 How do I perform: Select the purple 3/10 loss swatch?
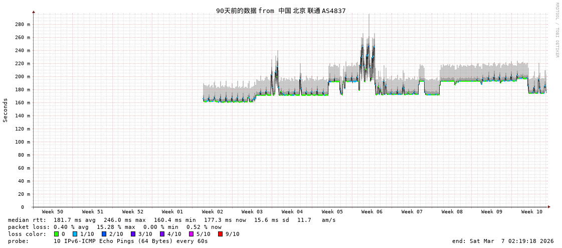click(133, 234)
